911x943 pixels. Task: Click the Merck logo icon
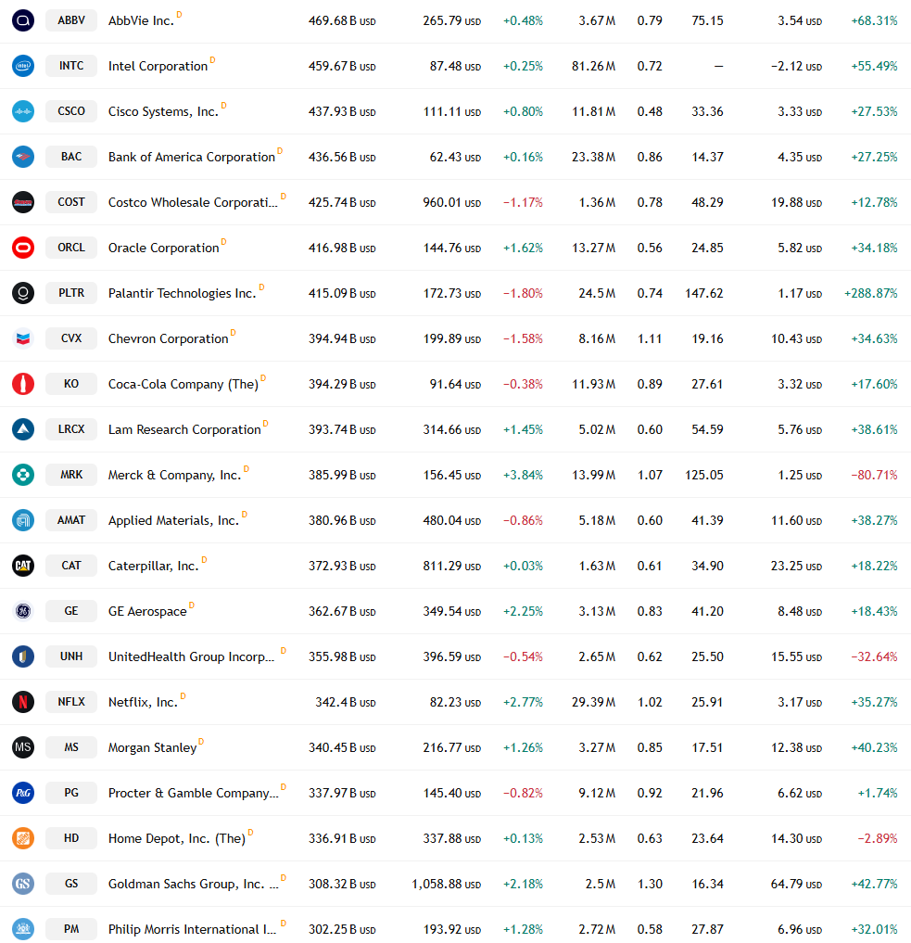(23, 475)
